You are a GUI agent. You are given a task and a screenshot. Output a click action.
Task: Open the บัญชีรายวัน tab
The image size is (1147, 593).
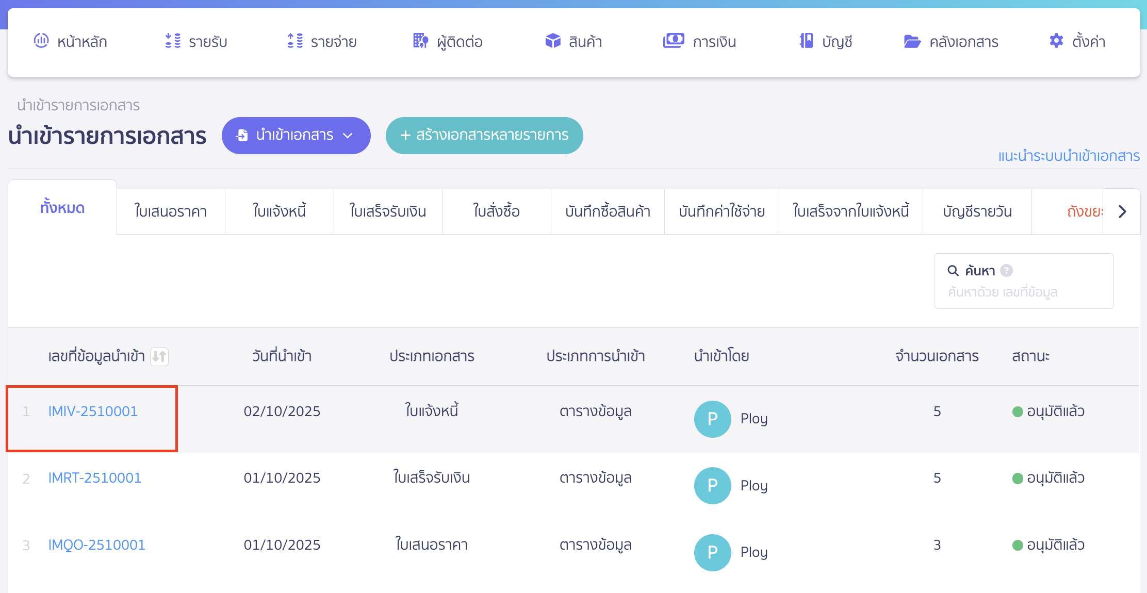pyautogui.click(x=977, y=211)
